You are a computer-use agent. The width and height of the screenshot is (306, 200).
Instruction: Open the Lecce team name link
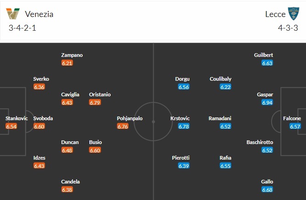275,14
